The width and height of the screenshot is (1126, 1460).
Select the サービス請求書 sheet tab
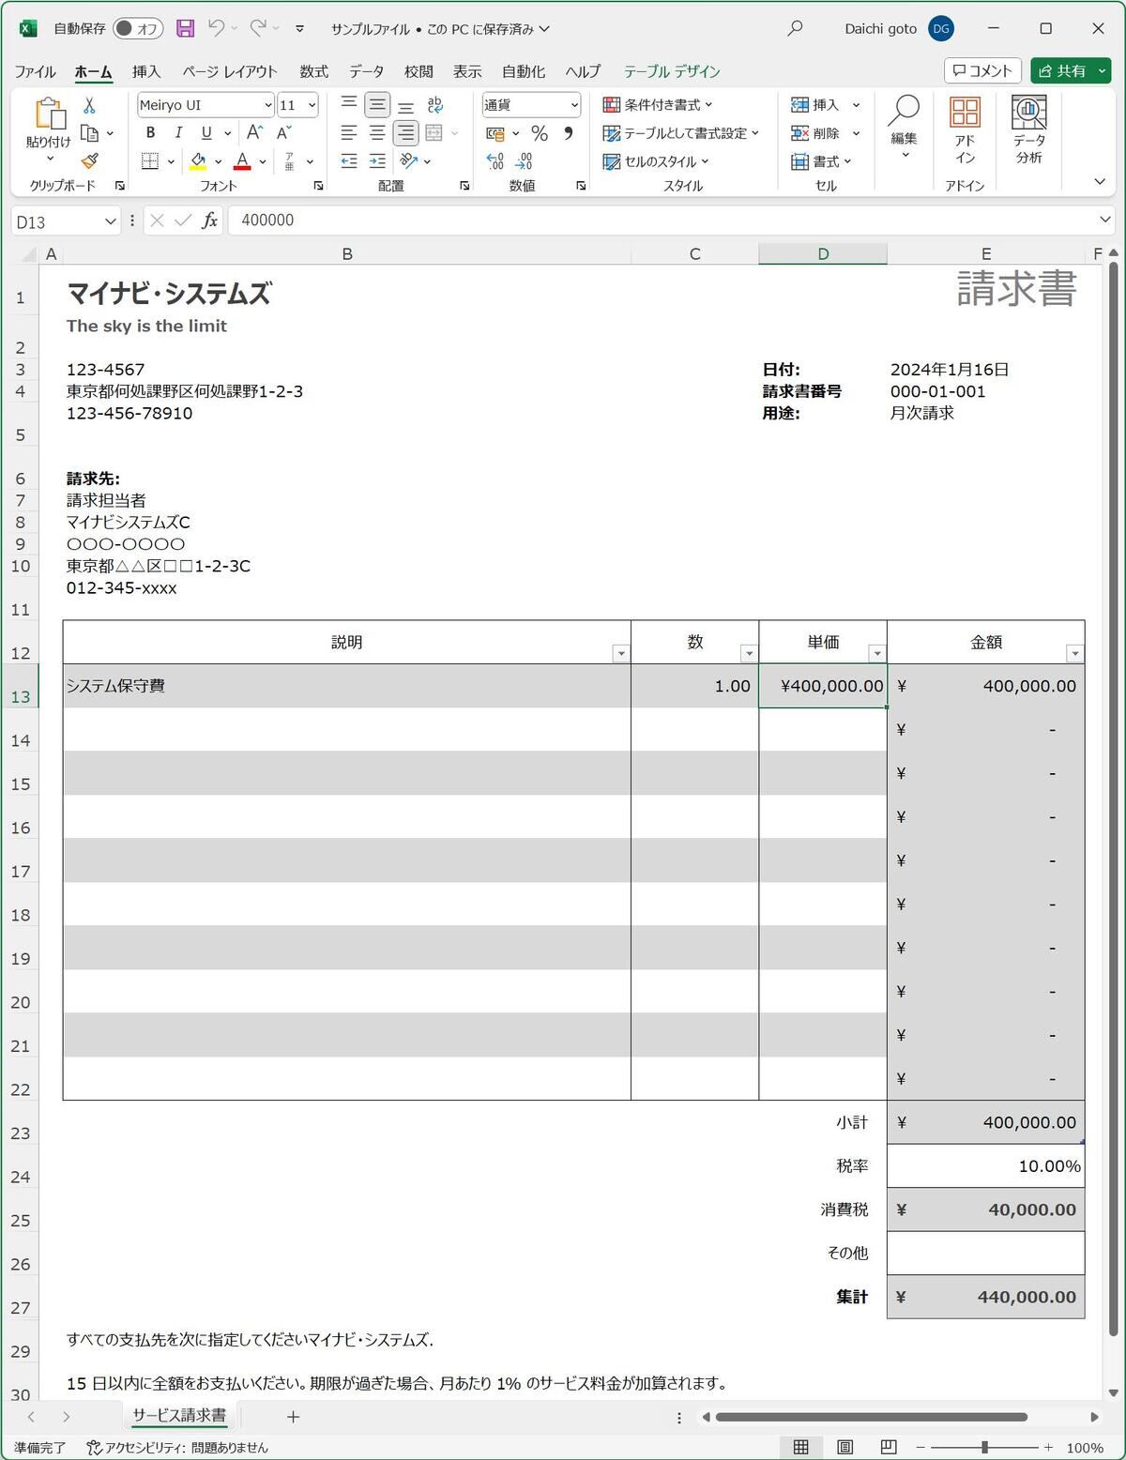pyautogui.click(x=178, y=1416)
